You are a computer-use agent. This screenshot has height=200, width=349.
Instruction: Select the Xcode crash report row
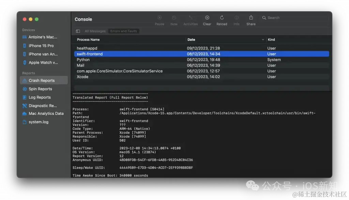pos(201,77)
